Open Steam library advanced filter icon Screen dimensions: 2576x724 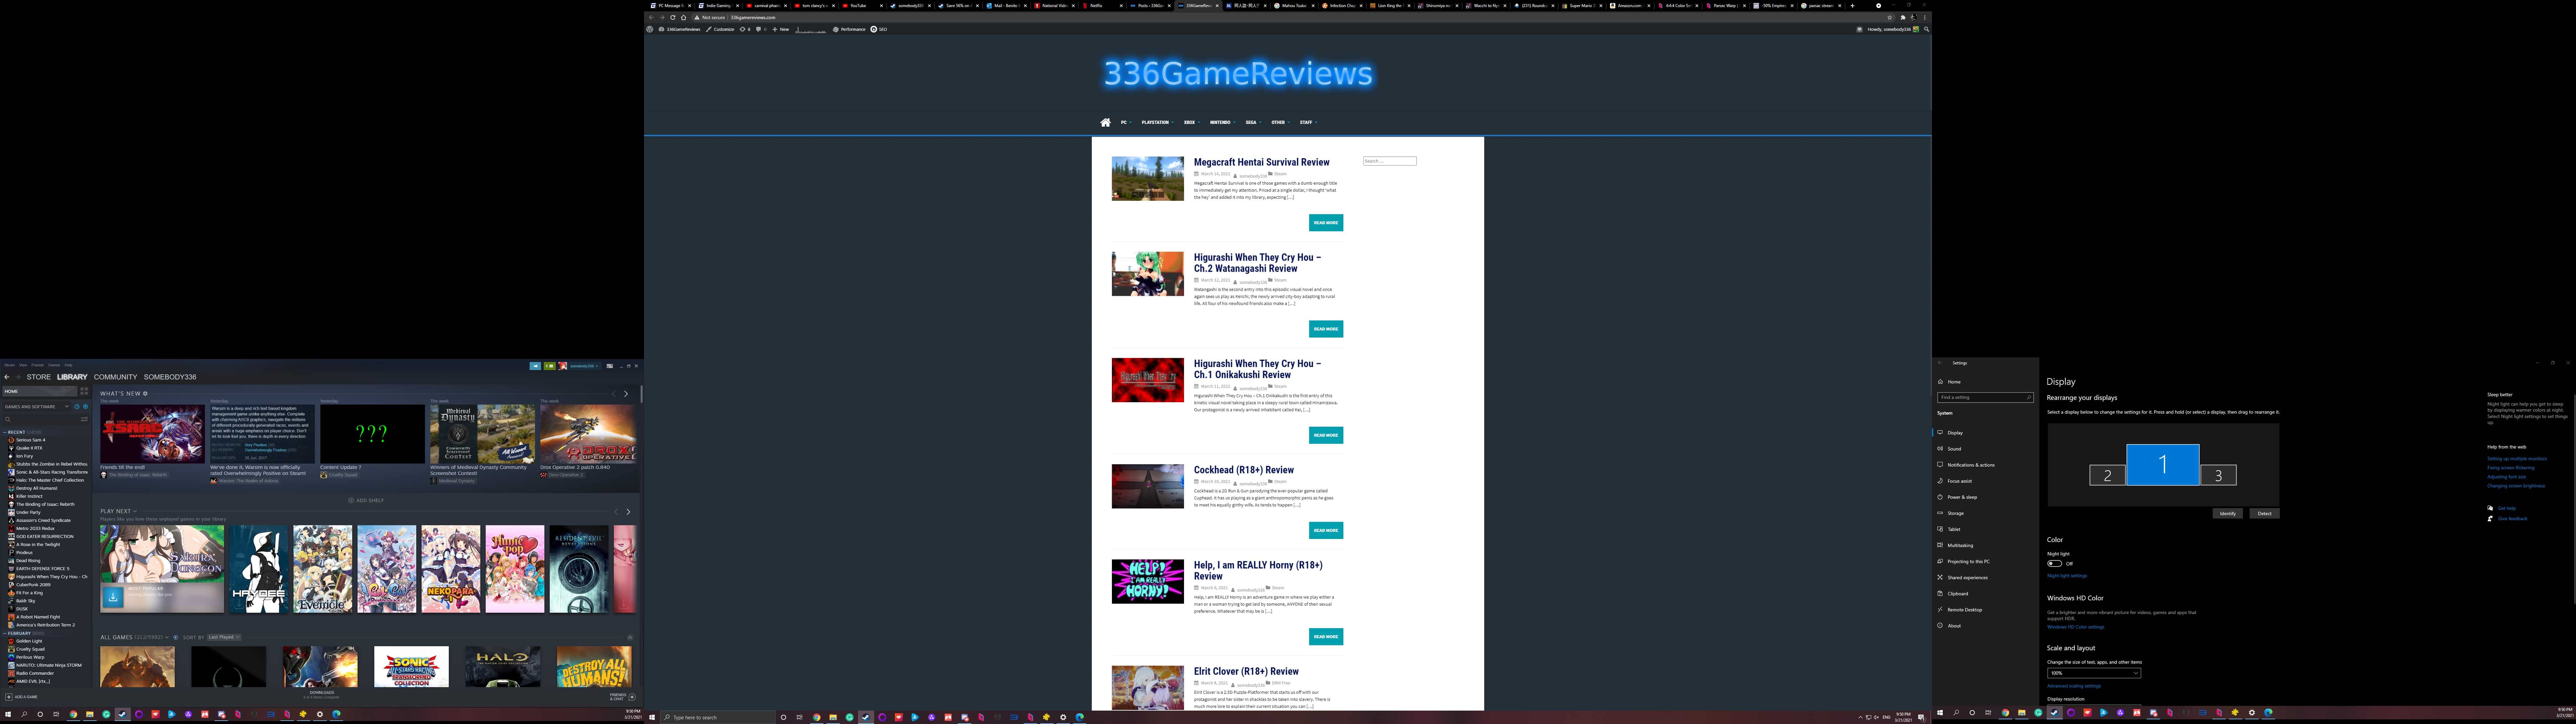tap(84, 419)
